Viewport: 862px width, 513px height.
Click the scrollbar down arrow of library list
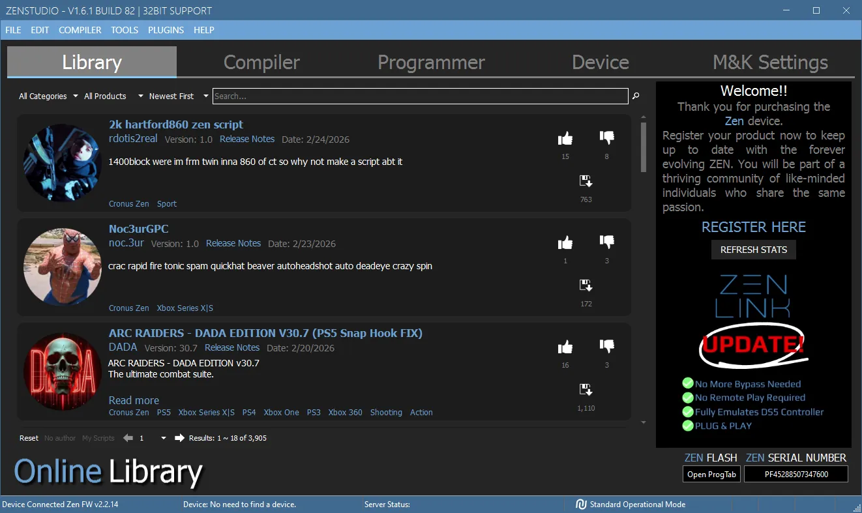tap(644, 422)
